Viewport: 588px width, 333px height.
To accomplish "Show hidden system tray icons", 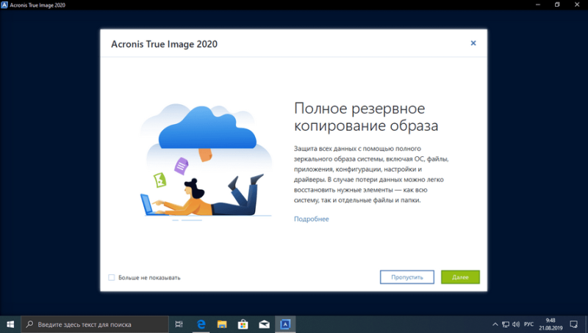I will click(x=495, y=324).
